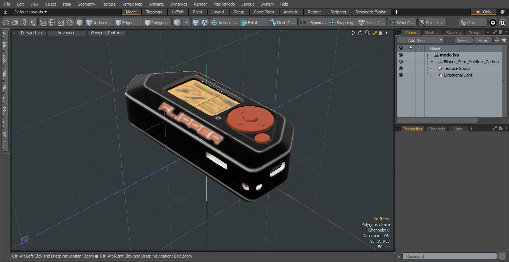The image size is (509, 262).
Task: Click the second blue shield selection icon
Action: (x=205, y=23)
